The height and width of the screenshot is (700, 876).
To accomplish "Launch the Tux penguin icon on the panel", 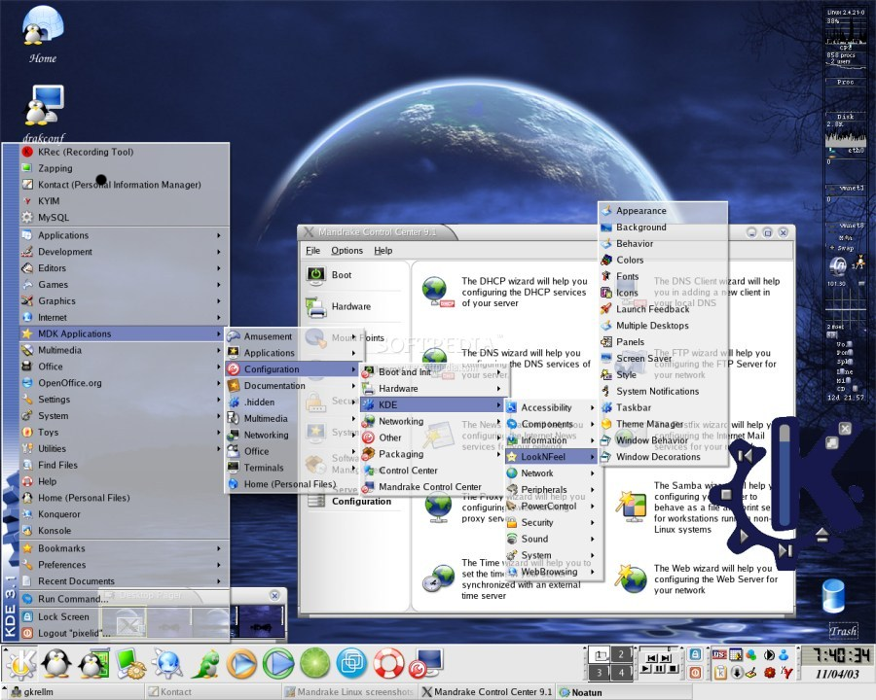I will pyautogui.click(x=56, y=664).
